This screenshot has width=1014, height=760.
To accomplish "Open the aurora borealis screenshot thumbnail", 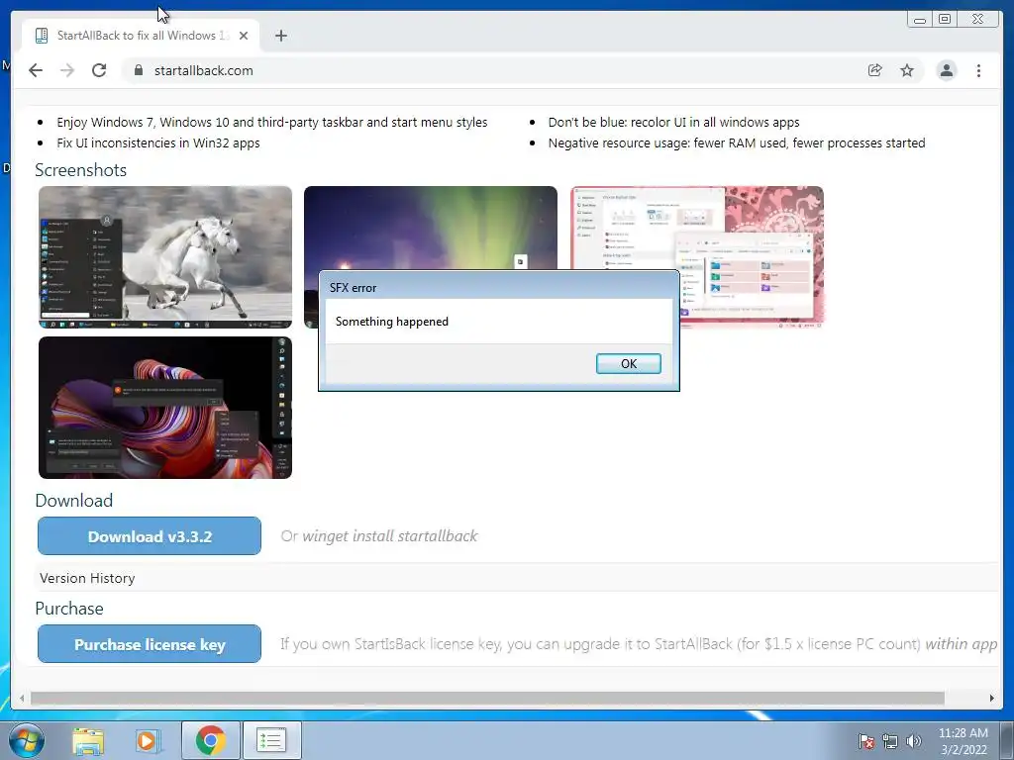I will coord(430,228).
